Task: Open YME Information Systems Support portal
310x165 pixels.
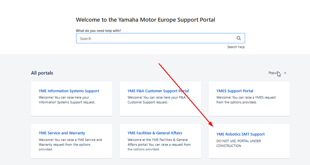Action: (x=69, y=91)
